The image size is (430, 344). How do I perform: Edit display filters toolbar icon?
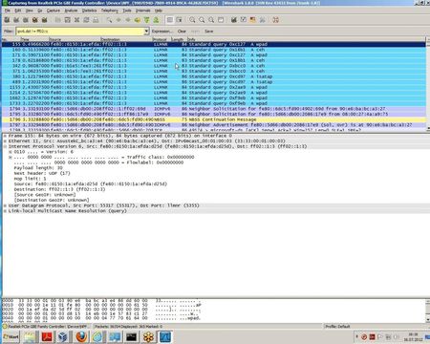244,20
